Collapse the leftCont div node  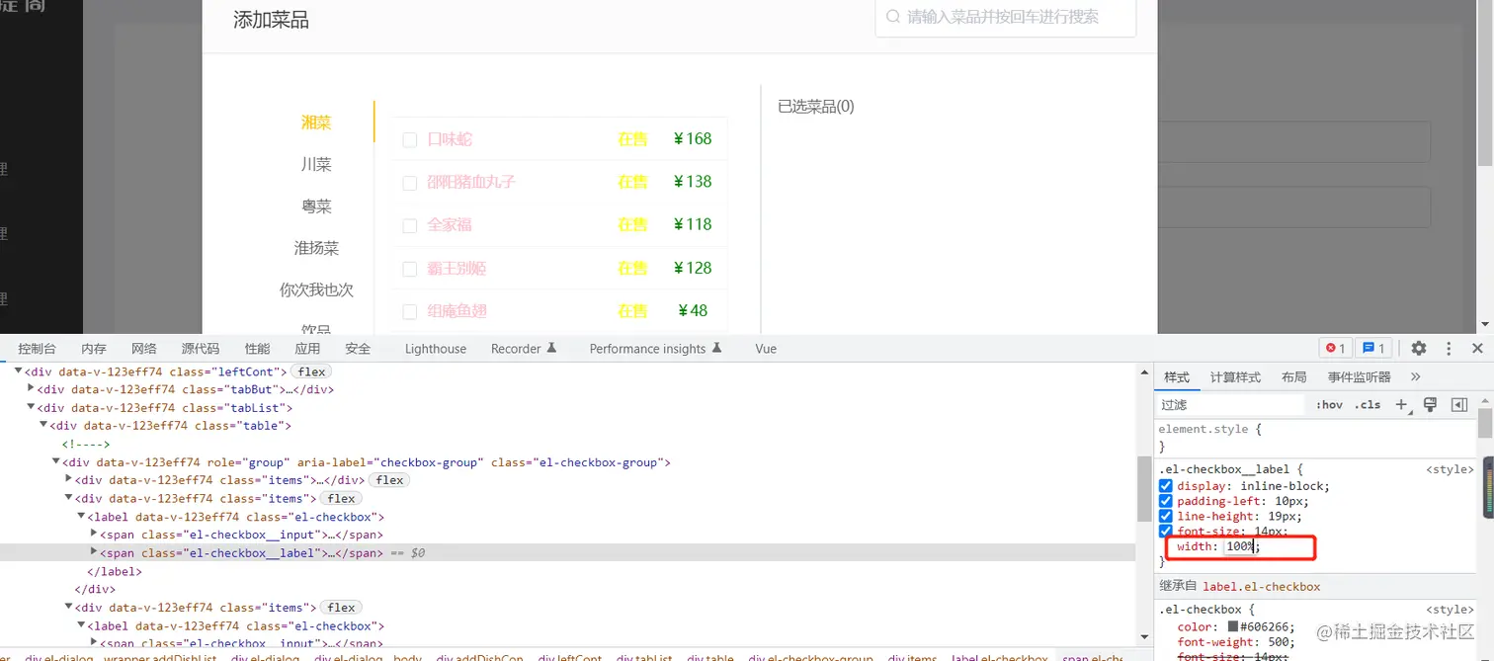pyautogui.click(x=18, y=372)
